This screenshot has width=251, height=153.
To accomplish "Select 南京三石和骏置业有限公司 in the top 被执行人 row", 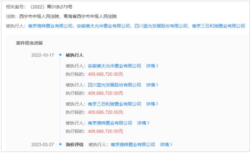I will 218,26.
